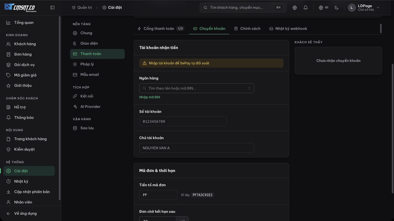Open the VI language selector
The image size is (394, 221).
coord(323,8)
